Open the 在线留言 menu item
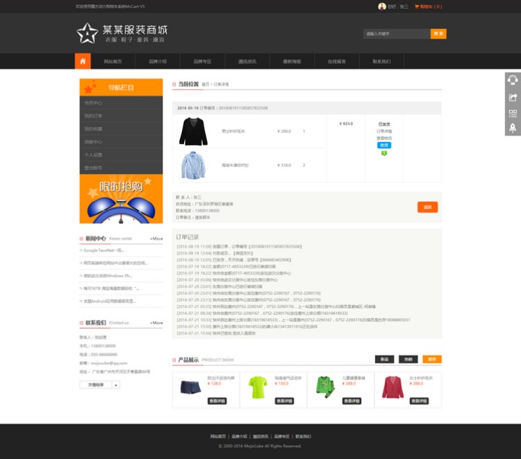521x459 pixels. coord(337,61)
